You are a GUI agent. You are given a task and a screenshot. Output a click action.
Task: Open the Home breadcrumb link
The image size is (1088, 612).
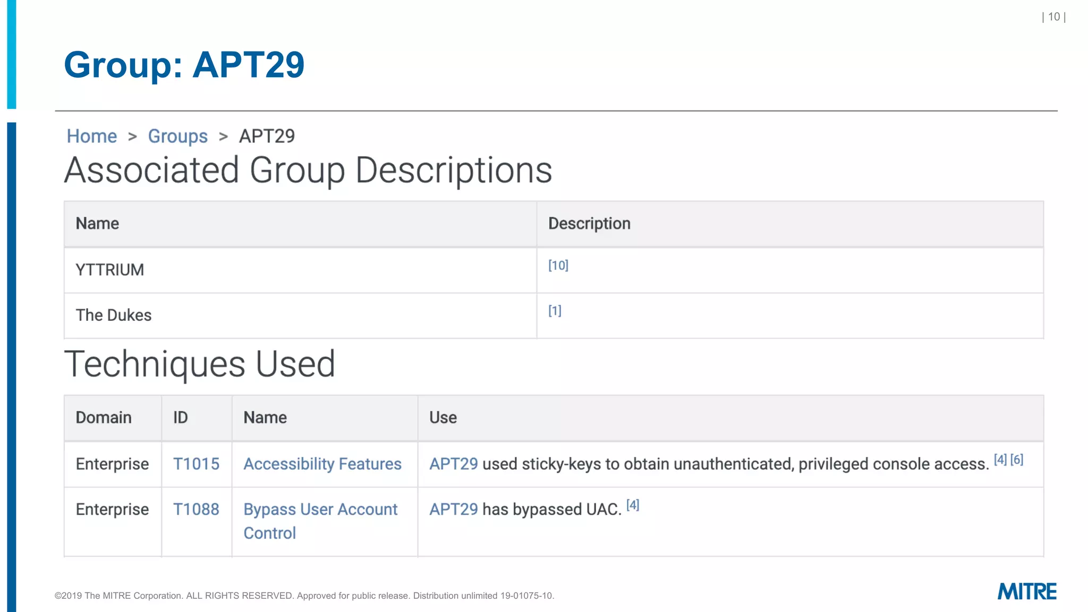coord(91,137)
